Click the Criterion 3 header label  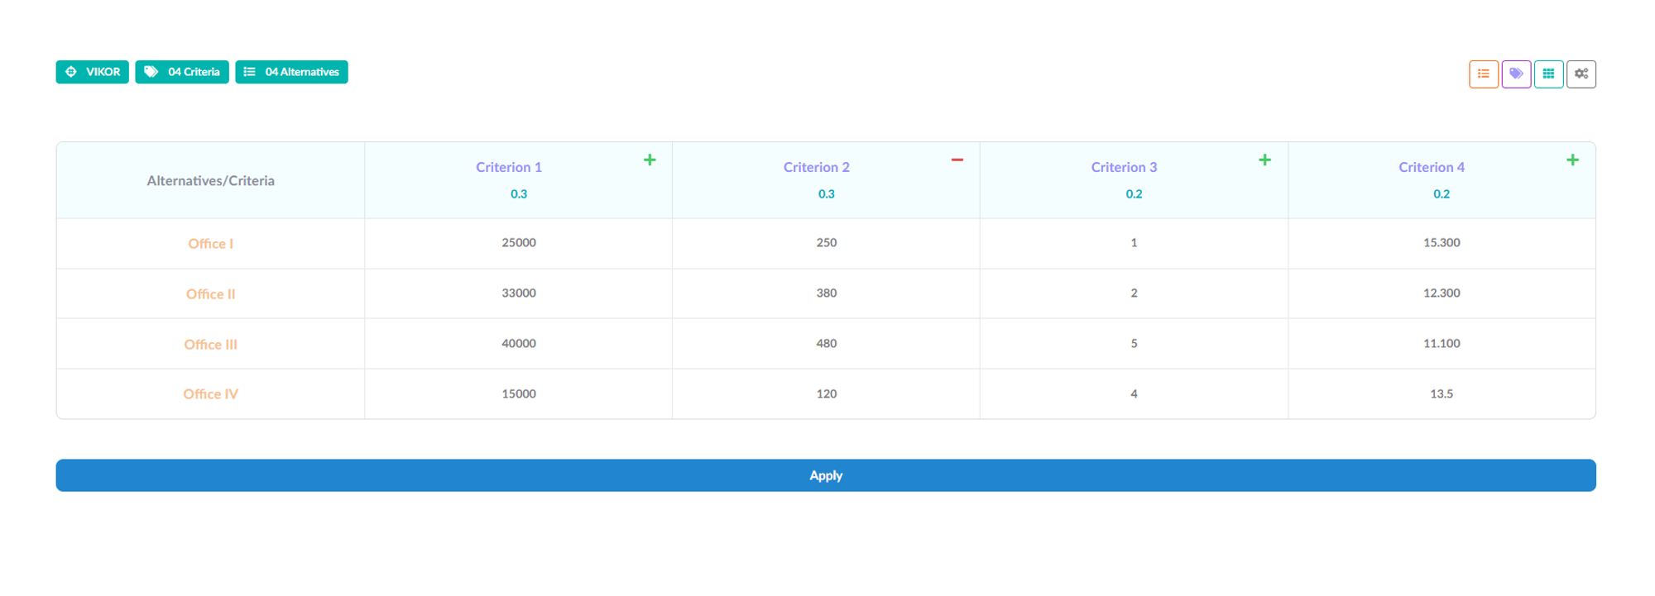pyautogui.click(x=1124, y=167)
